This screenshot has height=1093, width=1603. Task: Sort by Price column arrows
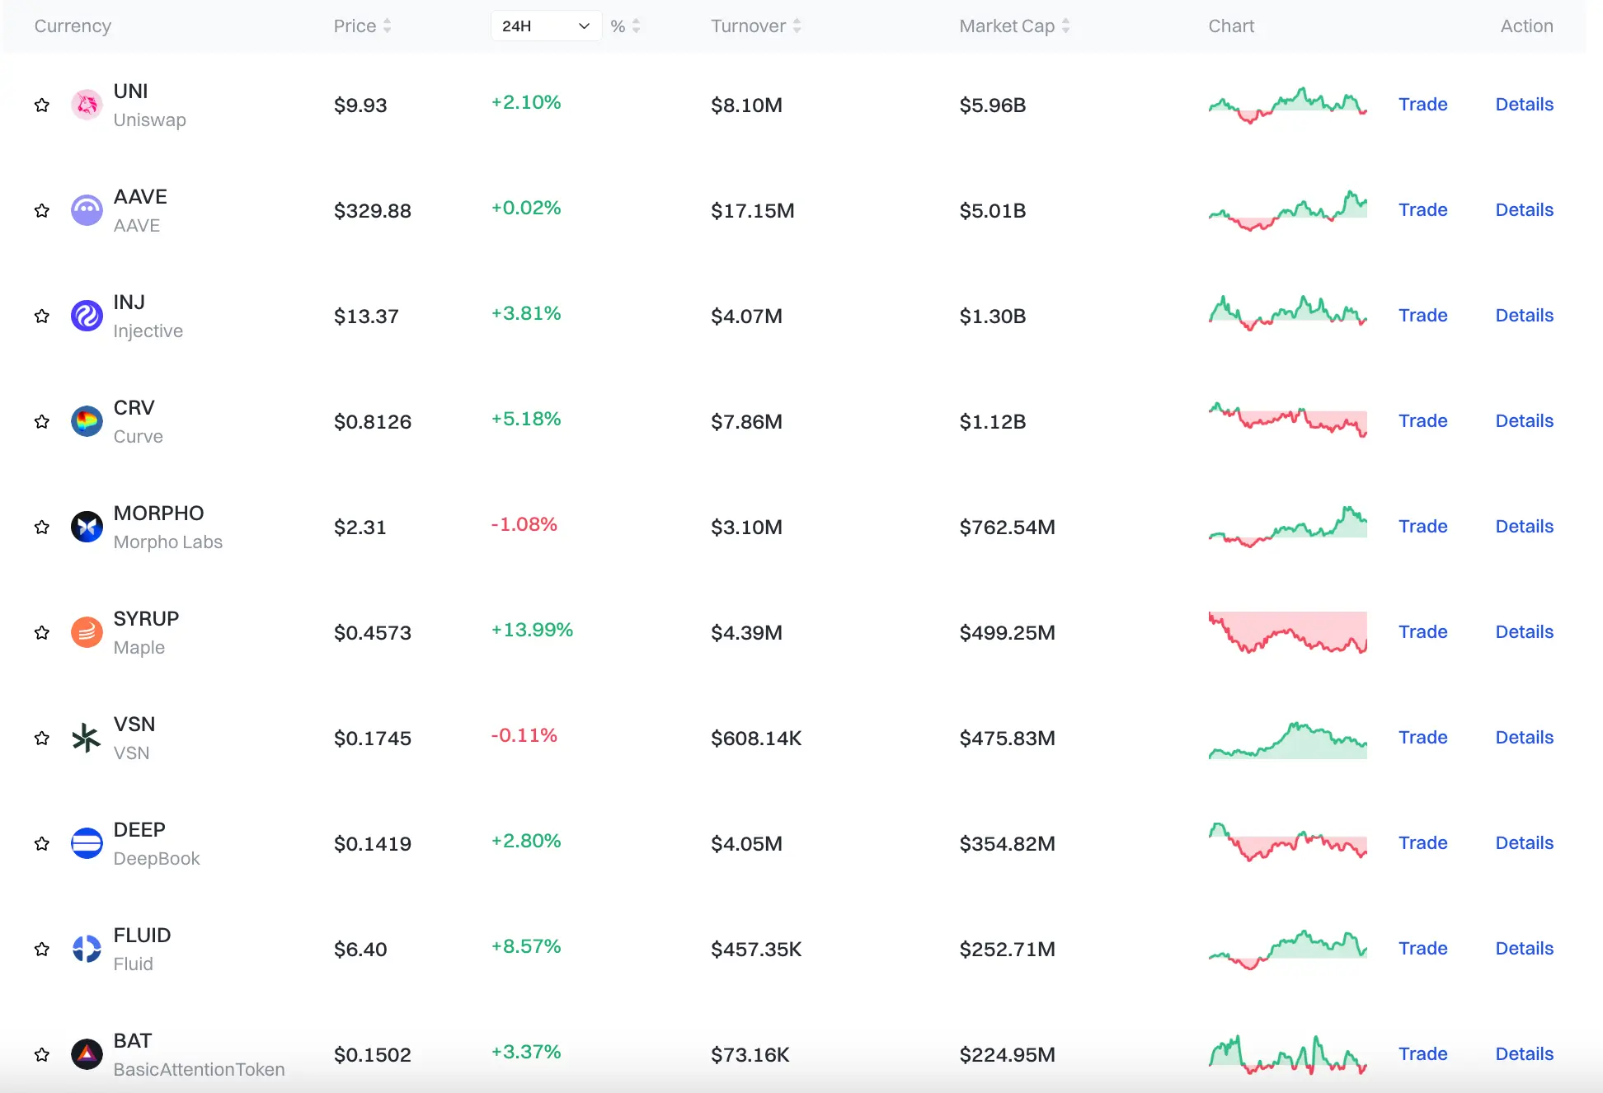point(387,26)
